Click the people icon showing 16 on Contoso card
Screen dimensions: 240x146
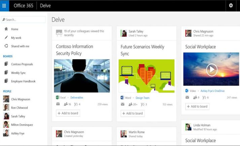[66, 104]
